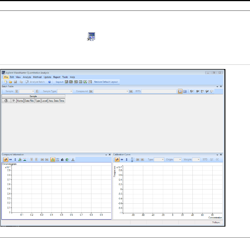Click the desktop shortcut icon above window
This screenshot has height=238, width=250.
[x=91, y=37]
